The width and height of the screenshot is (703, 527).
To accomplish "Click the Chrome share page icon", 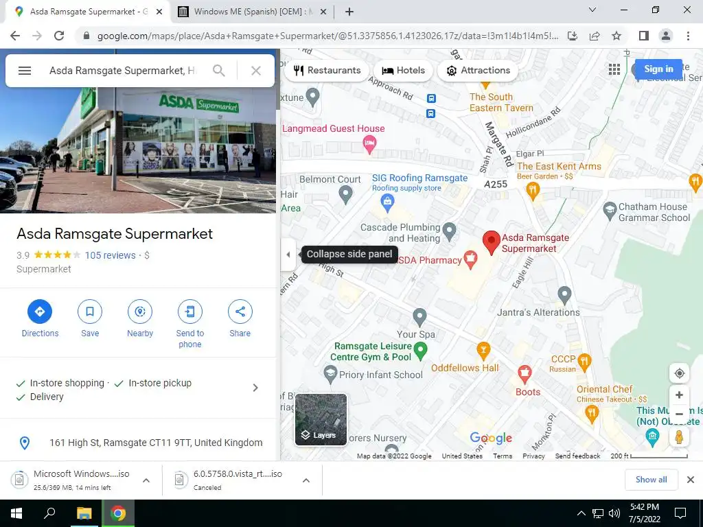I will [595, 36].
